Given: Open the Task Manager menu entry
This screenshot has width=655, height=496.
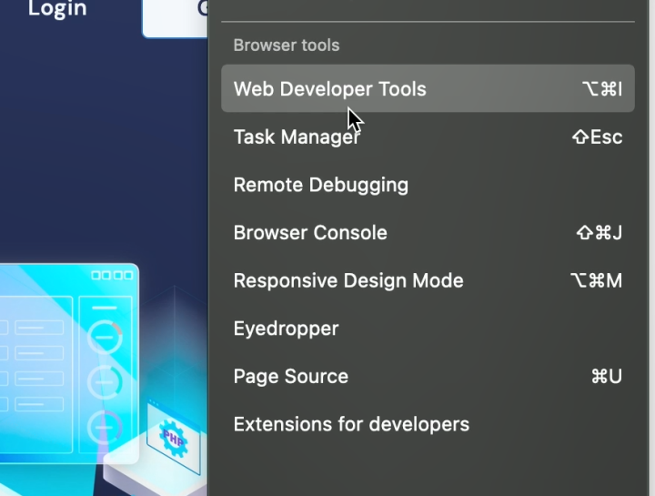Looking at the screenshot, I should pos(297,137).
